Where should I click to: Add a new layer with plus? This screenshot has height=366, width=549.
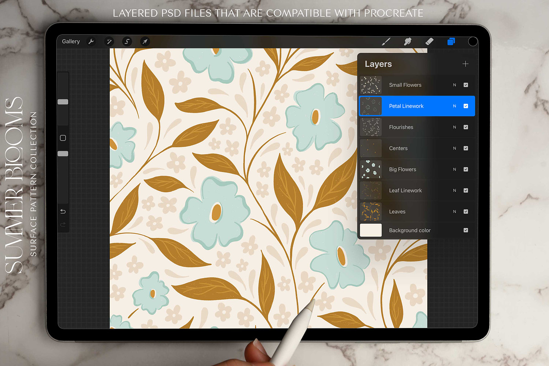465,64
